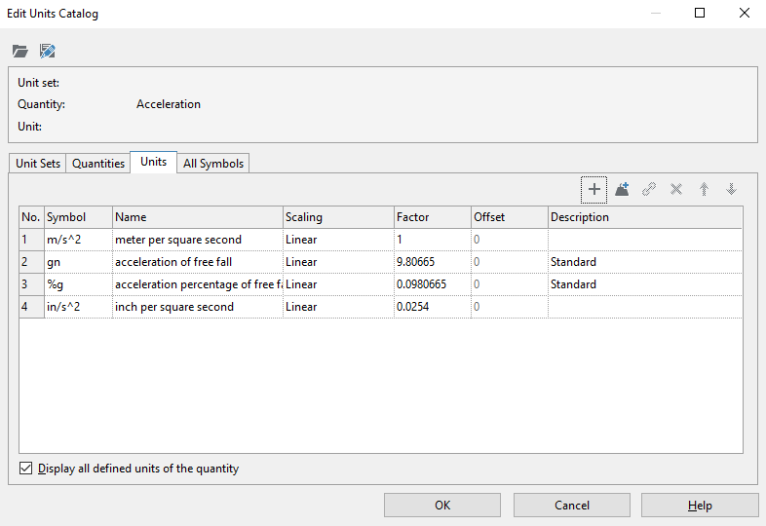Image resolution: width=766 pixels, height=526 pixels.
Task: Go to the All Symbols tab
Action: [213, 164]
